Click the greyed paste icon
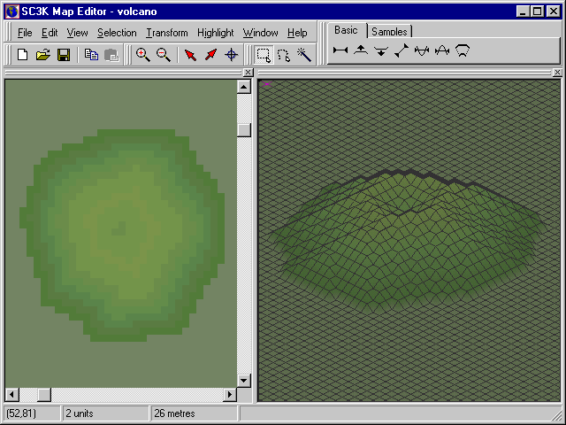Screen dimensions: 566x425 click(111, 55)
